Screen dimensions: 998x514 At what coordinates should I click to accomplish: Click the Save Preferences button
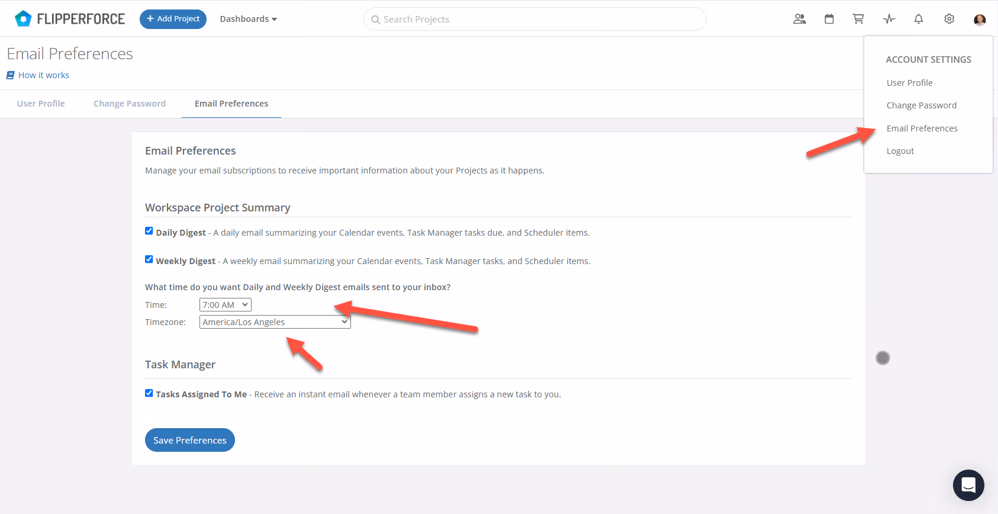pos(190,440)
